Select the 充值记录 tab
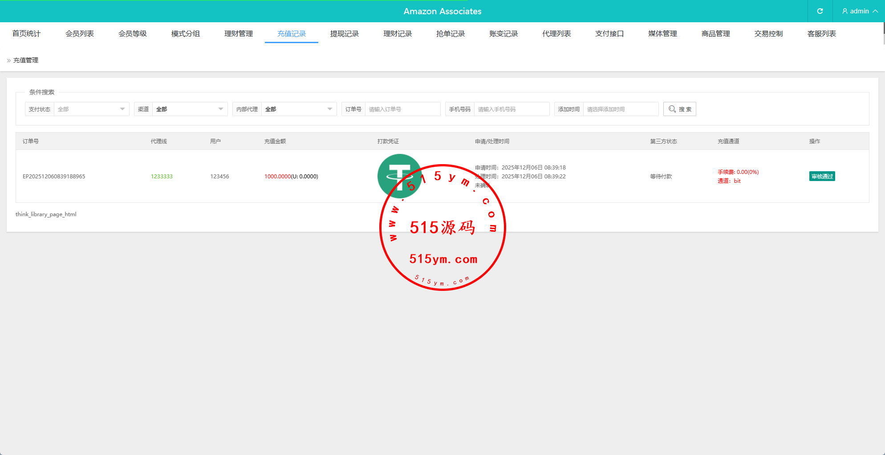Viewport: 885px width, 455px height. (x=292, y=34)
